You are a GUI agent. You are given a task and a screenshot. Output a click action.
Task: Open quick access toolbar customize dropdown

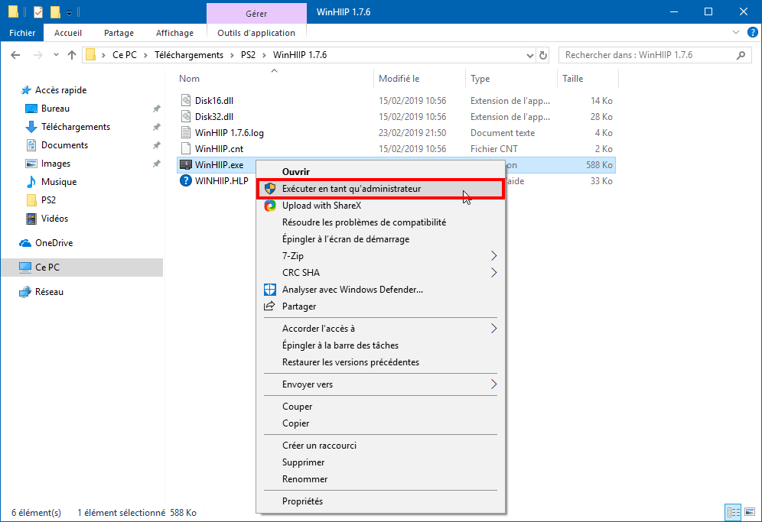click(x=69, y=13)
